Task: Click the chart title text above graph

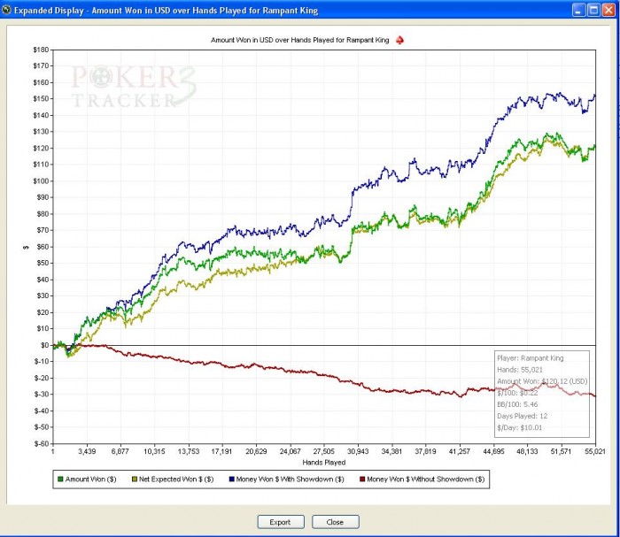Action: (x=299, y=41)
